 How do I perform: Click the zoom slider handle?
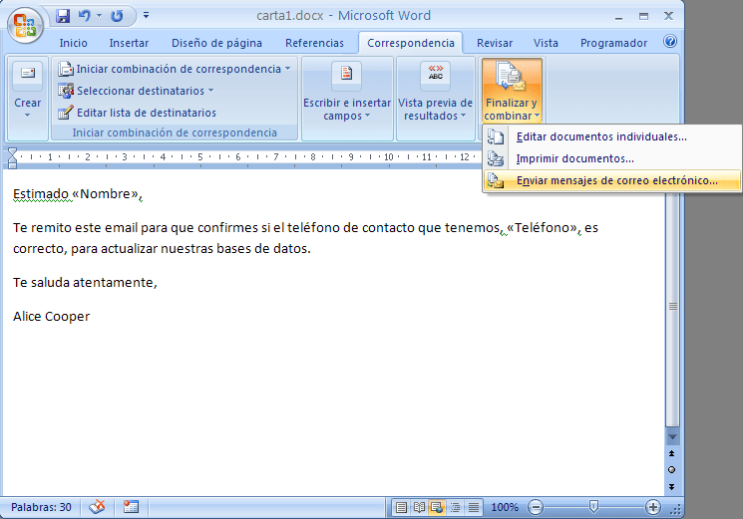pos(593,507)
